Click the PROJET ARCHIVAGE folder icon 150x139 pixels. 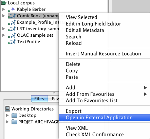pos(14,122)
